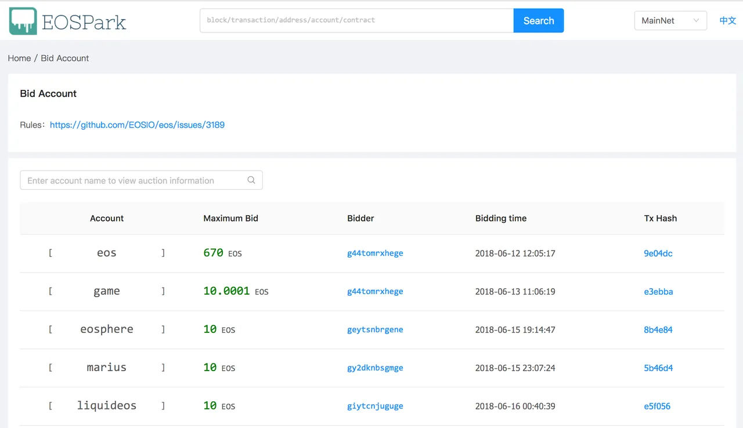Focus the block/transaction/address search field
743x428 pixels.
click(357, 20)
